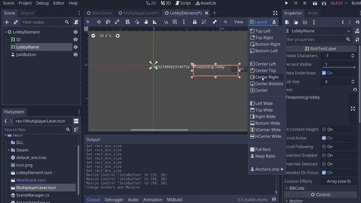Run the project with Play button
Viewport: 361px width, 203px height.
tap(287, 3)
